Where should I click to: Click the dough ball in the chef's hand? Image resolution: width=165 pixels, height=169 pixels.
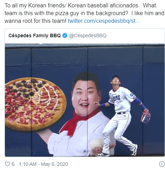tap(96, 143)
